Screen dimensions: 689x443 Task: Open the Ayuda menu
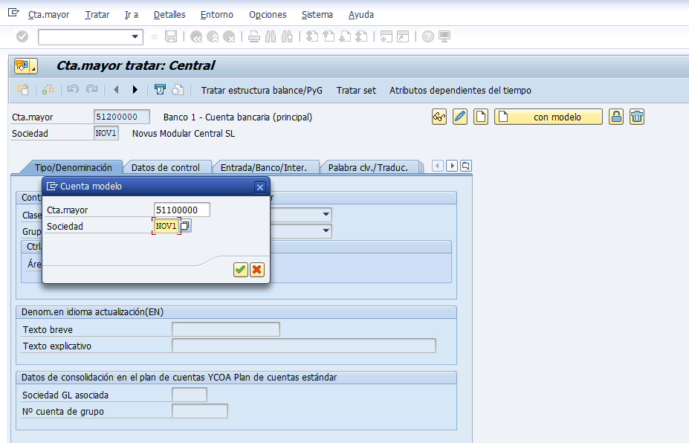(360, 15)
